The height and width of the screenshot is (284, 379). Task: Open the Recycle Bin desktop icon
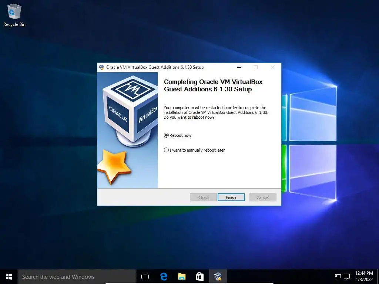click(14, 15)
